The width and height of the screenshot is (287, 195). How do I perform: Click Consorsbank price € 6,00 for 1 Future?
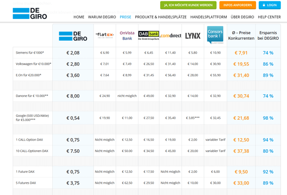tap(215, 172)
